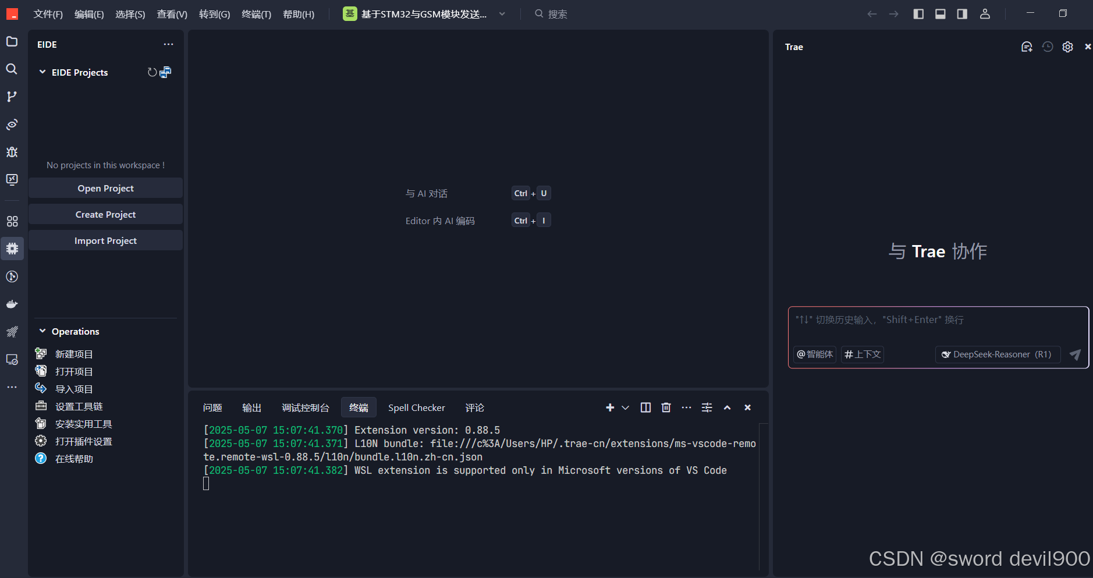The height and width of the screenshot is (578, 1093).
Task: Switch to the Spell Checker tab
Action: [417, 407]
